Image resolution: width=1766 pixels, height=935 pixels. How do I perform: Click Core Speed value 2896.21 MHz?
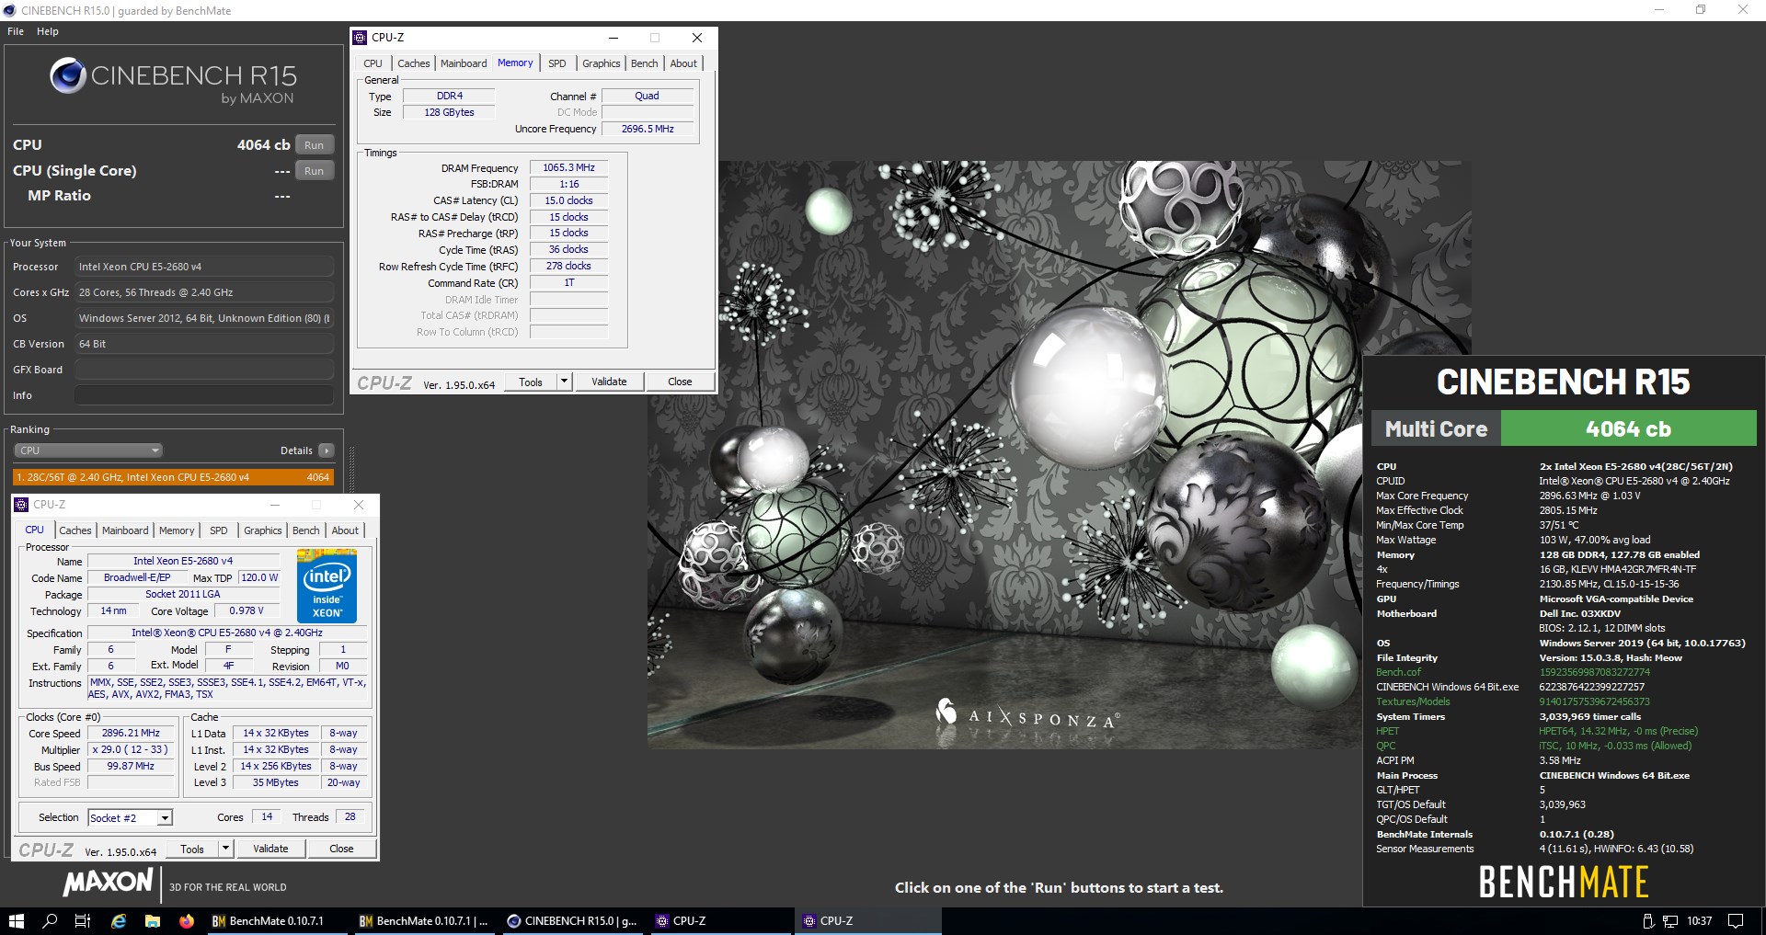[131, 733]
